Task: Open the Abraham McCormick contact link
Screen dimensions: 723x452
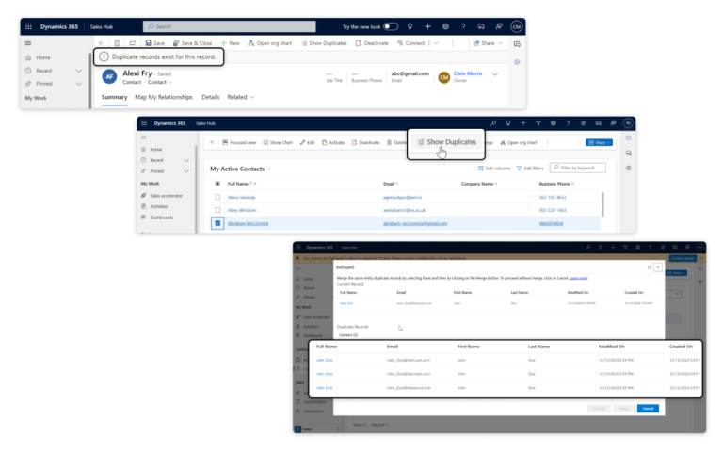Action: click(249, 223)
